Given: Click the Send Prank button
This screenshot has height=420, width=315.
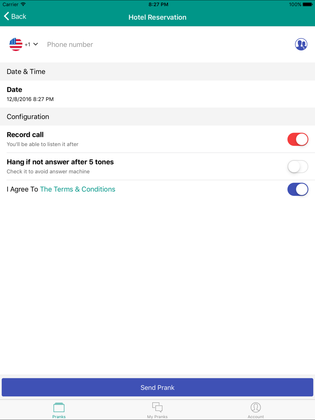Looking at the screenshot, I should [x=157, y=387].
